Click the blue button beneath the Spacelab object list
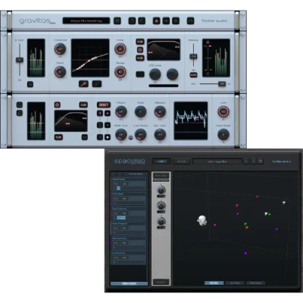The height and width of the screenshot is (303, 303). pyautogui.click(x=129, y=283)
